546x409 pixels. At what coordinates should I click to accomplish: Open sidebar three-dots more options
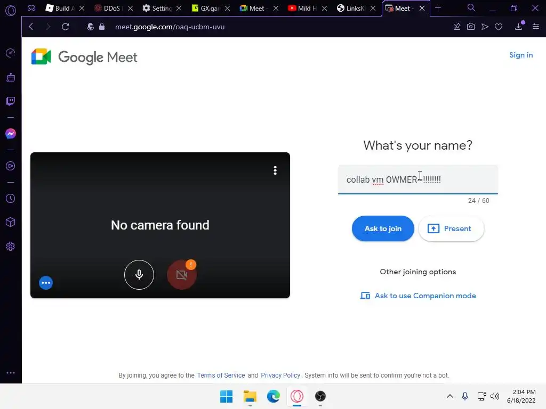(x=11, y=372)
